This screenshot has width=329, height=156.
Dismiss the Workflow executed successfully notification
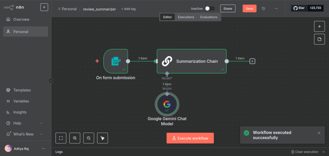(x=319, y=133)
